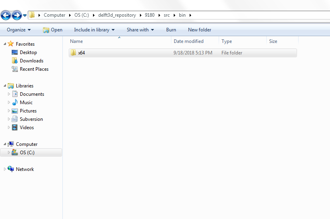This screenshot has height=219, width=330.
Task: Click the Back navigation arrow button
Action: pyautogui.click(x=6, y=16)
